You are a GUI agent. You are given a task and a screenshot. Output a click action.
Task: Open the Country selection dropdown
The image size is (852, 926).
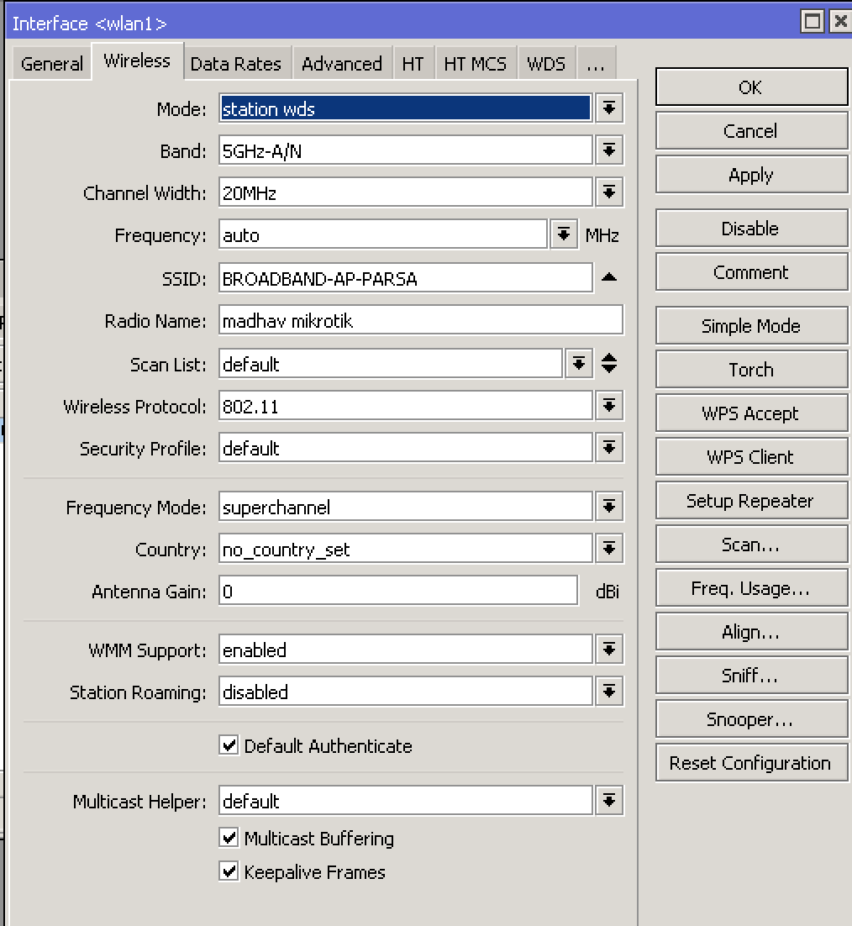(609, 548)
